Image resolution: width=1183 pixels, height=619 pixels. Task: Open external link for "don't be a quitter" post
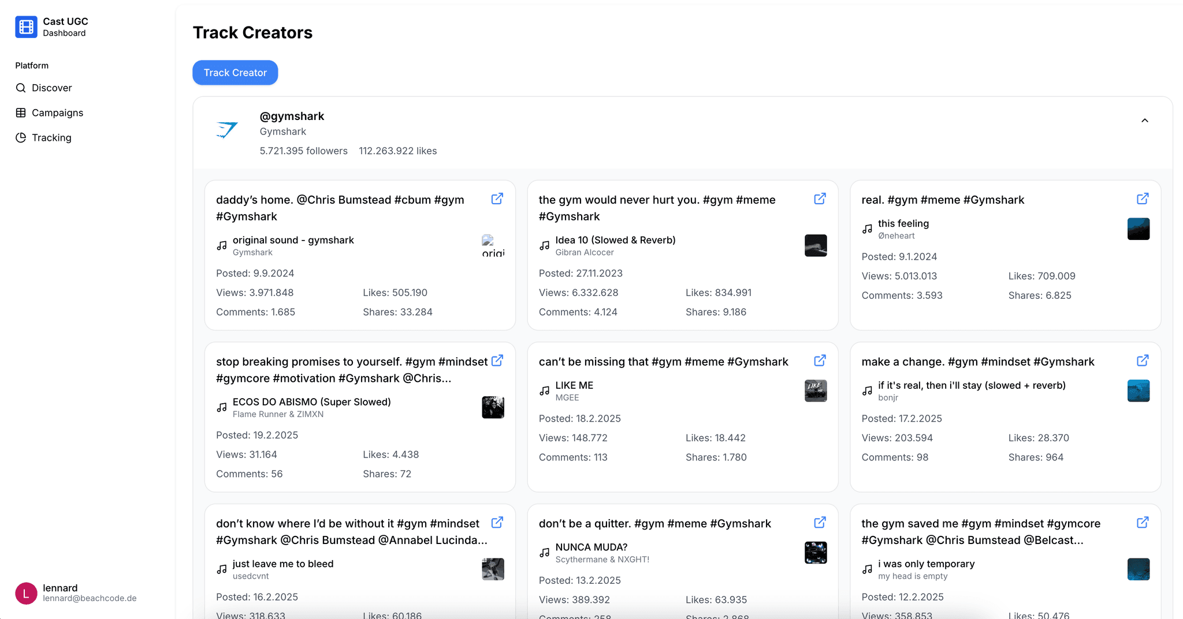click(820, 522)
